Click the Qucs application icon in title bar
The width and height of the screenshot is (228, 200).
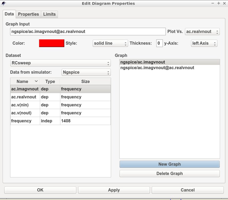(3, 3)
